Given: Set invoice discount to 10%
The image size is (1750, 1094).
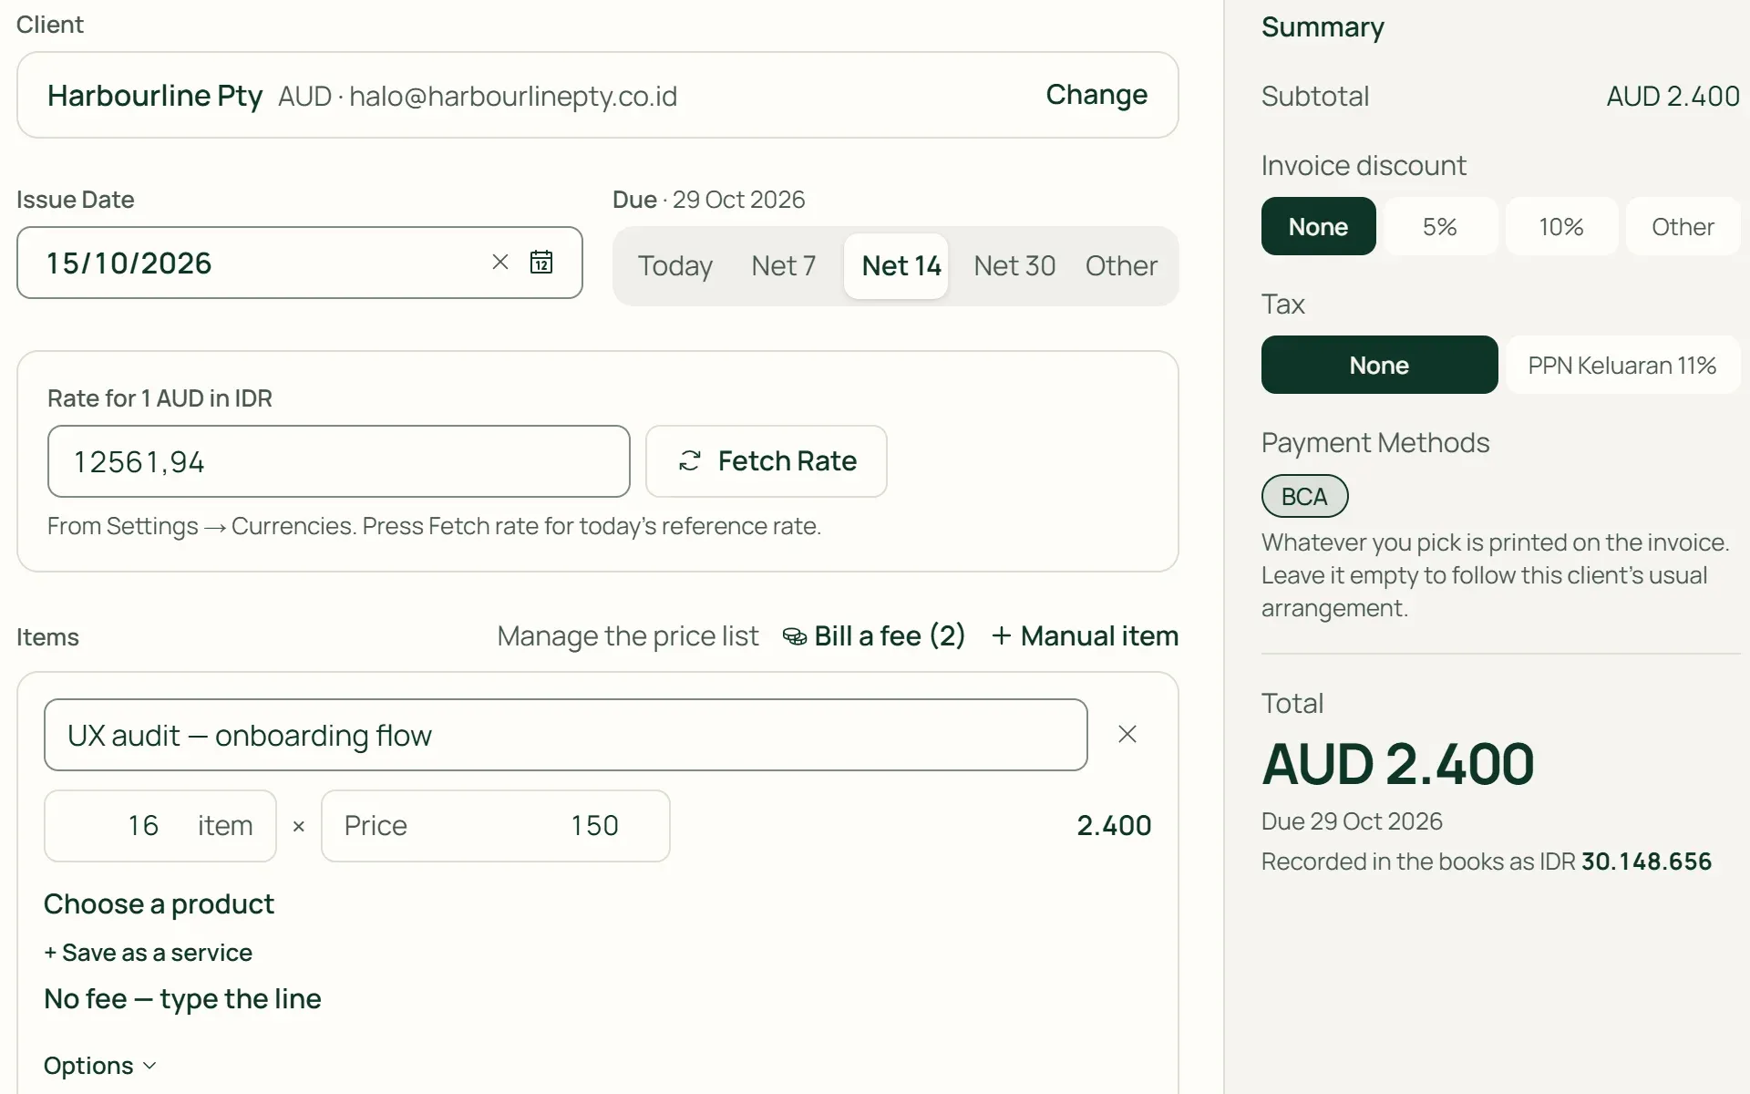Looking at the screenshot, I should coord(1561,226).
